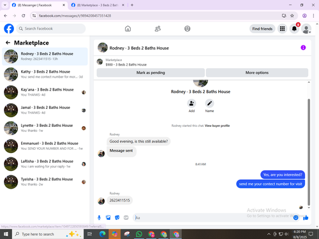Click Rodney's avatar in the chat header
Screen dimensions: 319x239
[103, 47]
